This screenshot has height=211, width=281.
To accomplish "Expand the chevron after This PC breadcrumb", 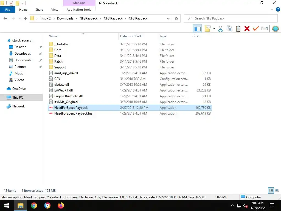I will pyautogui.click(x=54, y=18).
